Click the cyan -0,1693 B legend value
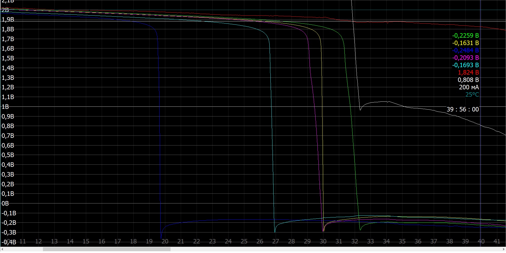Image resolution: width=506 pixels, height=253 pixels. (465, 65)
